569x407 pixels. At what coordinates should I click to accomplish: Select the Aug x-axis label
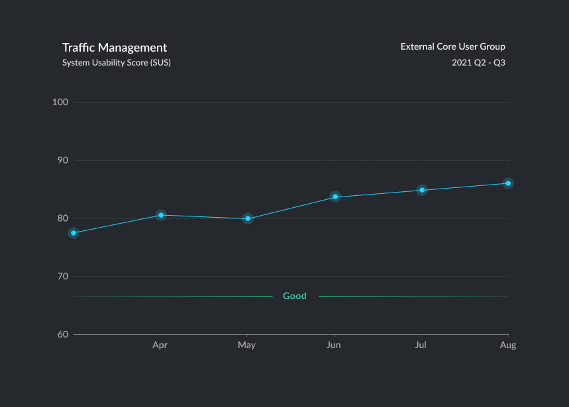(x=507, y=345)
